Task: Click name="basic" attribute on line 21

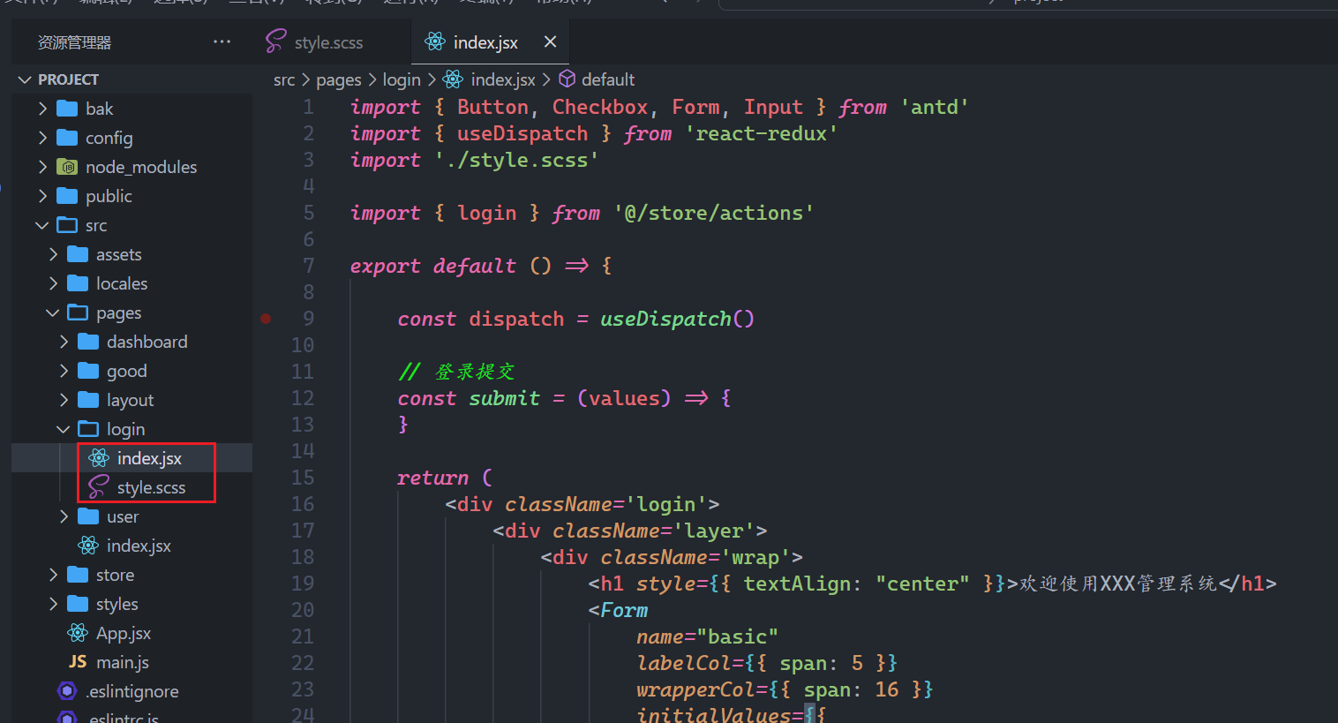Action: point(708,636)
